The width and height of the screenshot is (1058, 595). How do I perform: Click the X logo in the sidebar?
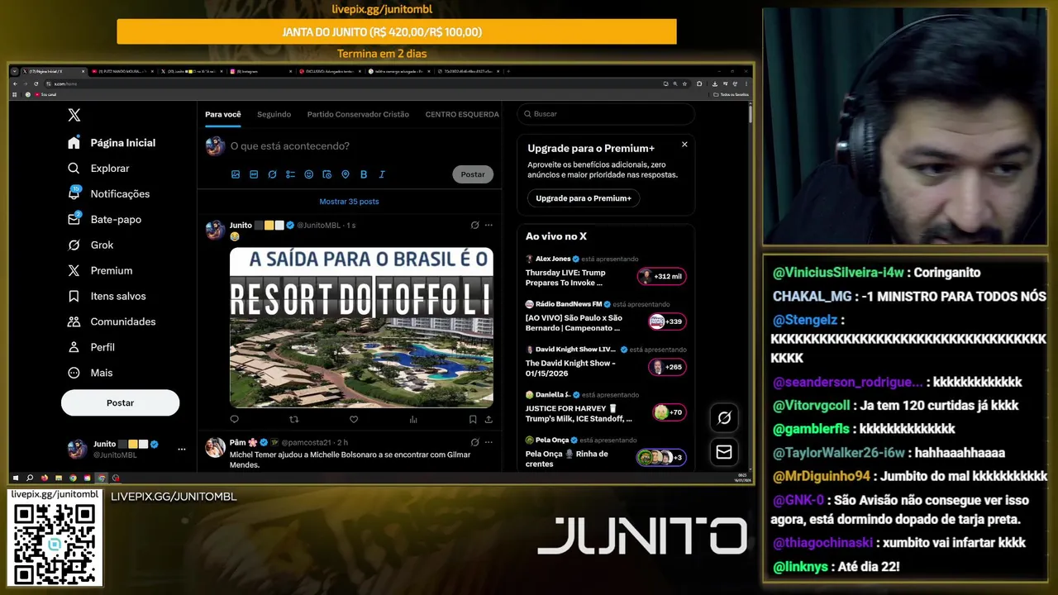pyautogui.click(x=74, y=116)
